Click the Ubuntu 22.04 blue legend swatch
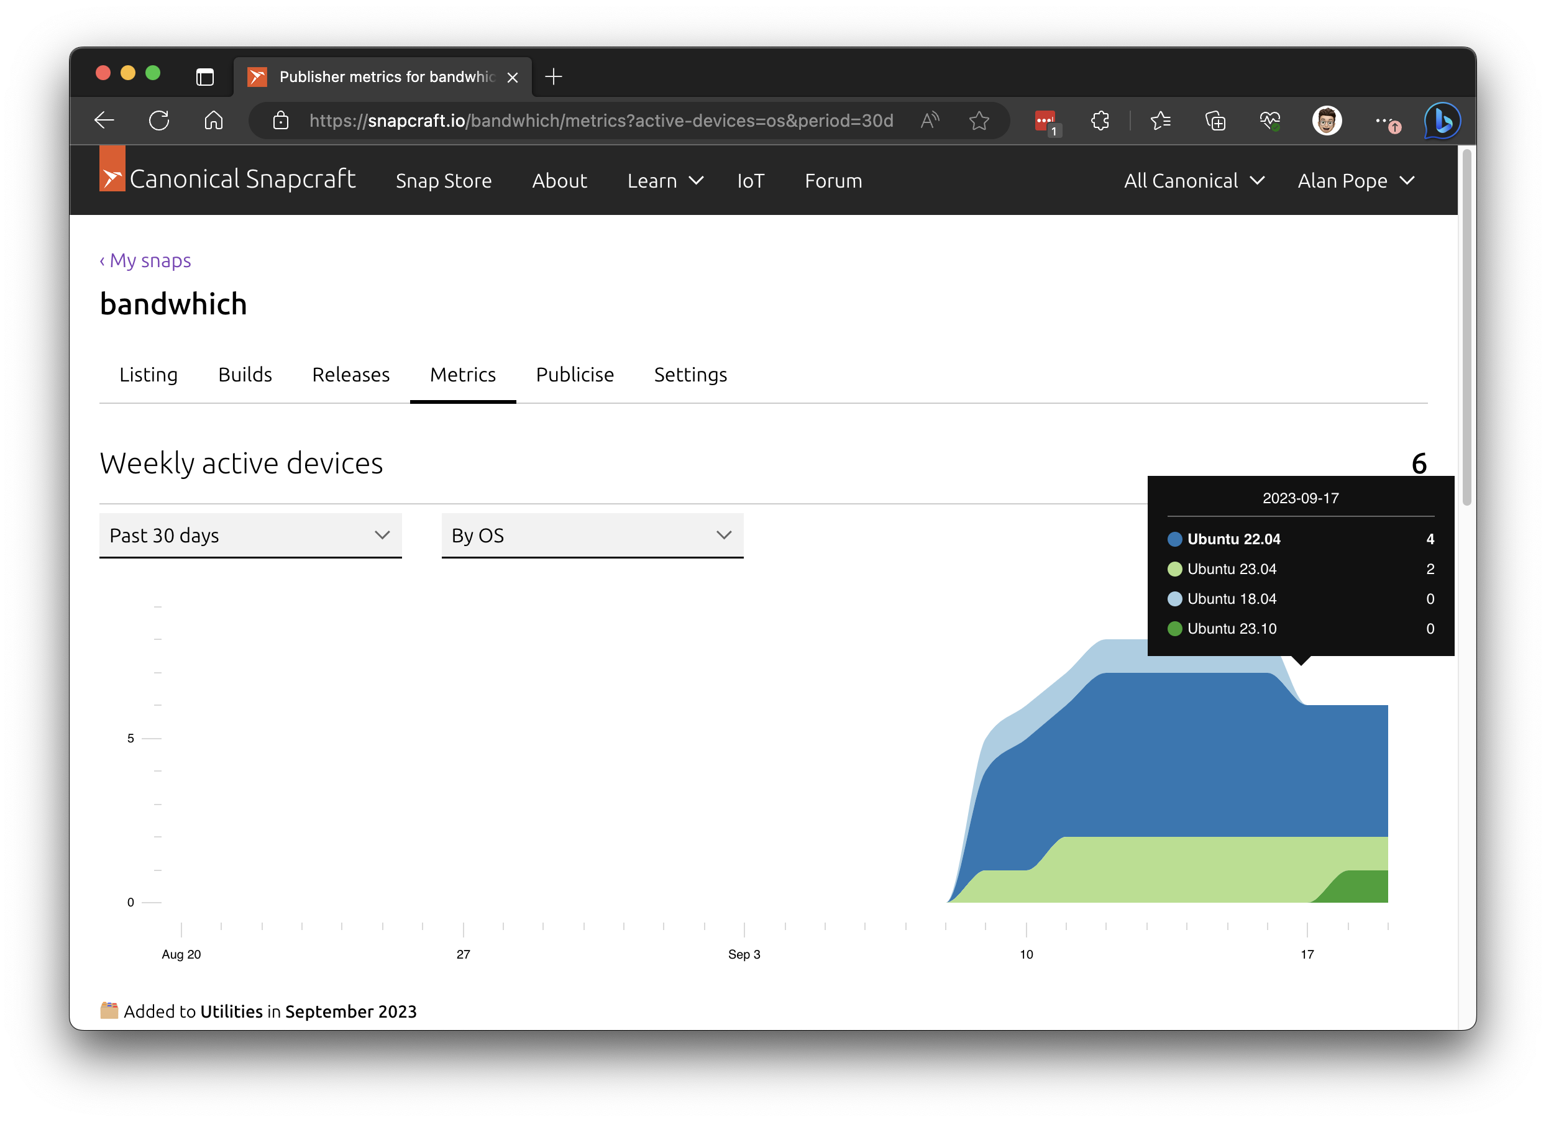Viewport: 1546px width, 1122px height. click(1174, 539)
